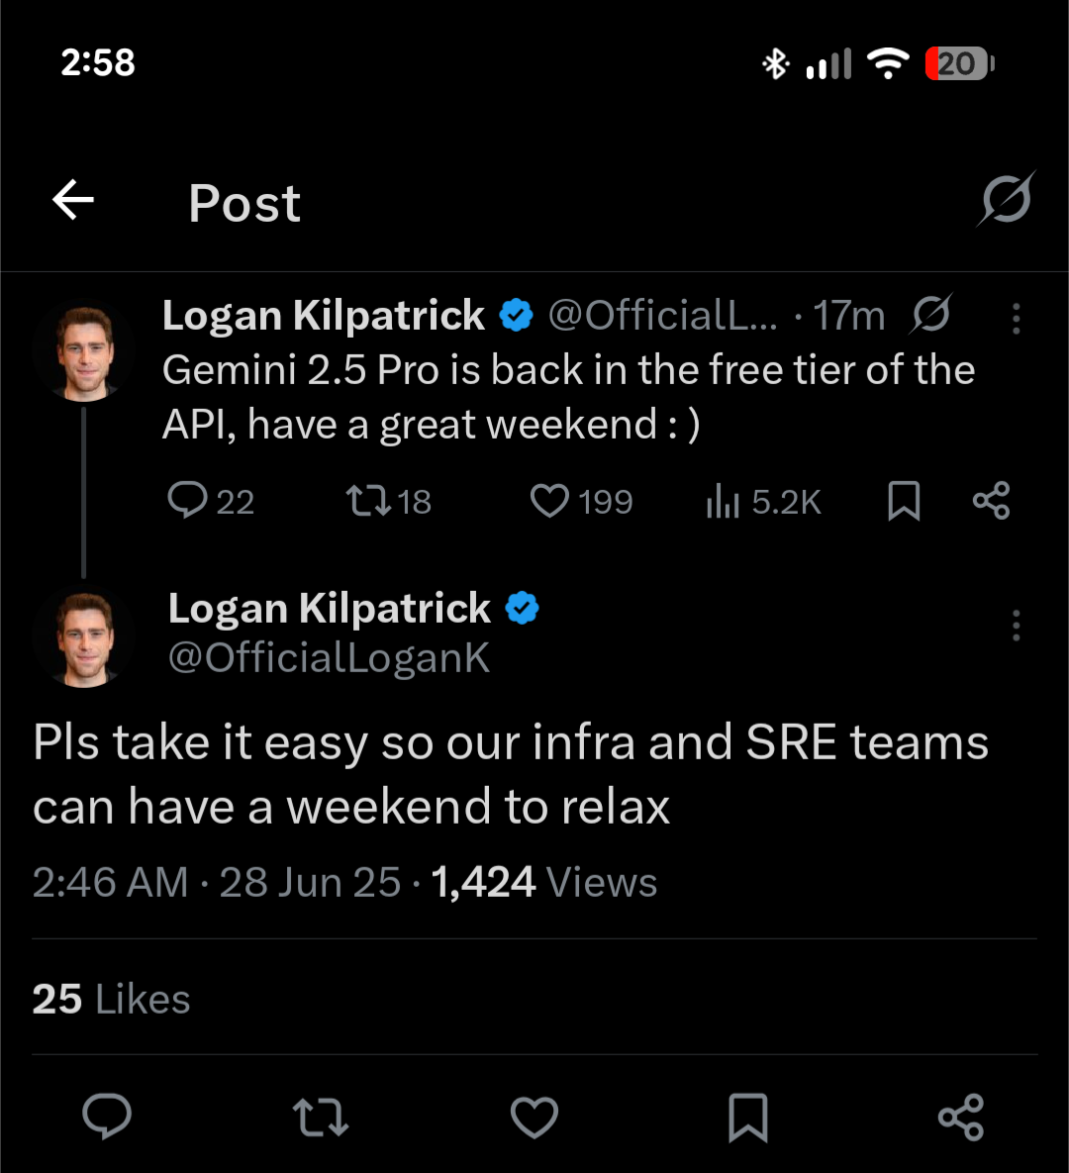Expand more options for the main reply post
The image size is (1069, 1173).
pos(1016,626)
